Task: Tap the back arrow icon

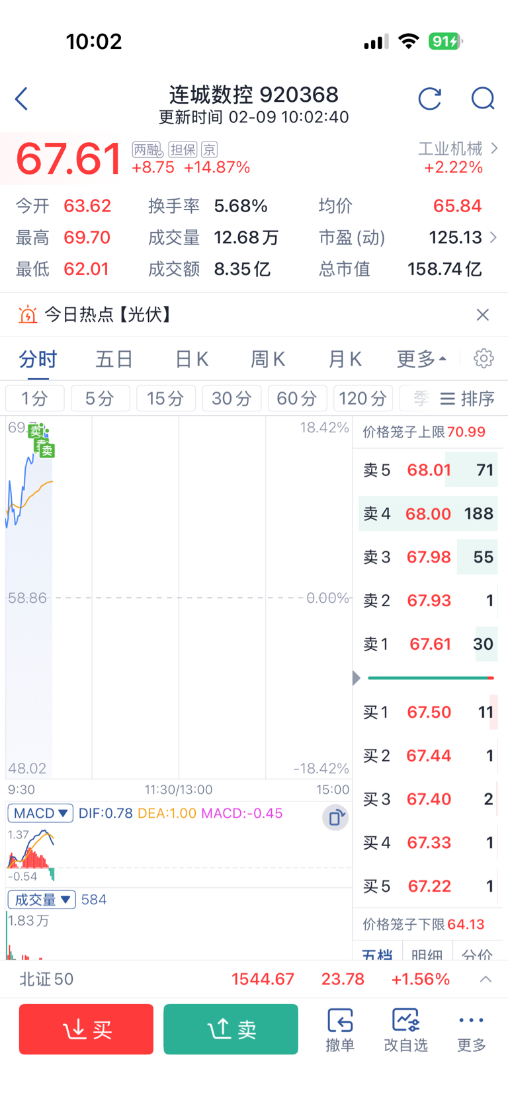Action: pyautogui.click(x=22, y=99)
